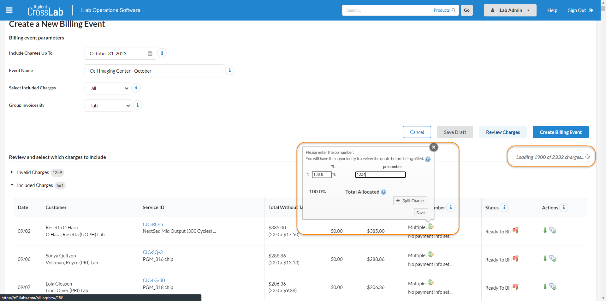Click Multiple payment icon on Lola Gleason row
The height and width of the screenshot is (301, 606).
click(431, 282)
